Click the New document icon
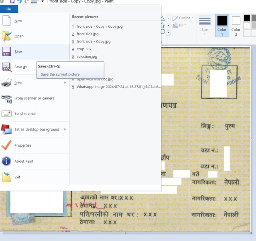 (6, 20)
